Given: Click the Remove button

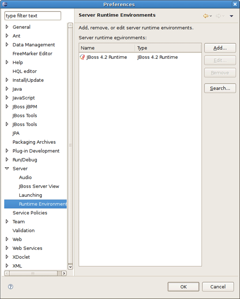Looking at the screenshot, I should pyautogui.click(x=220, y=73).
